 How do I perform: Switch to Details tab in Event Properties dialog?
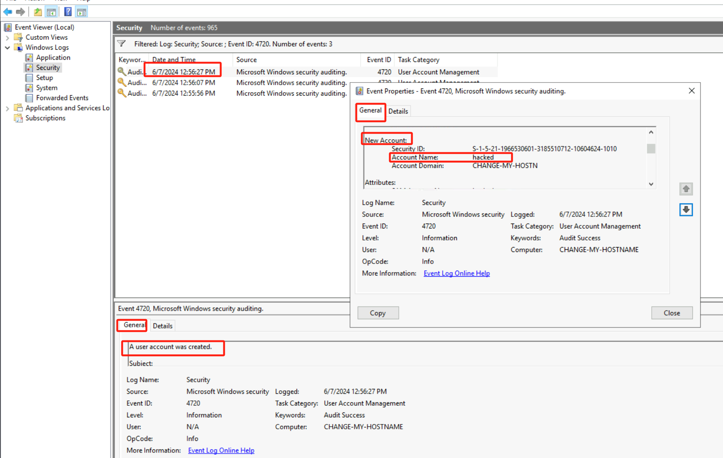(x=398, y=111)
